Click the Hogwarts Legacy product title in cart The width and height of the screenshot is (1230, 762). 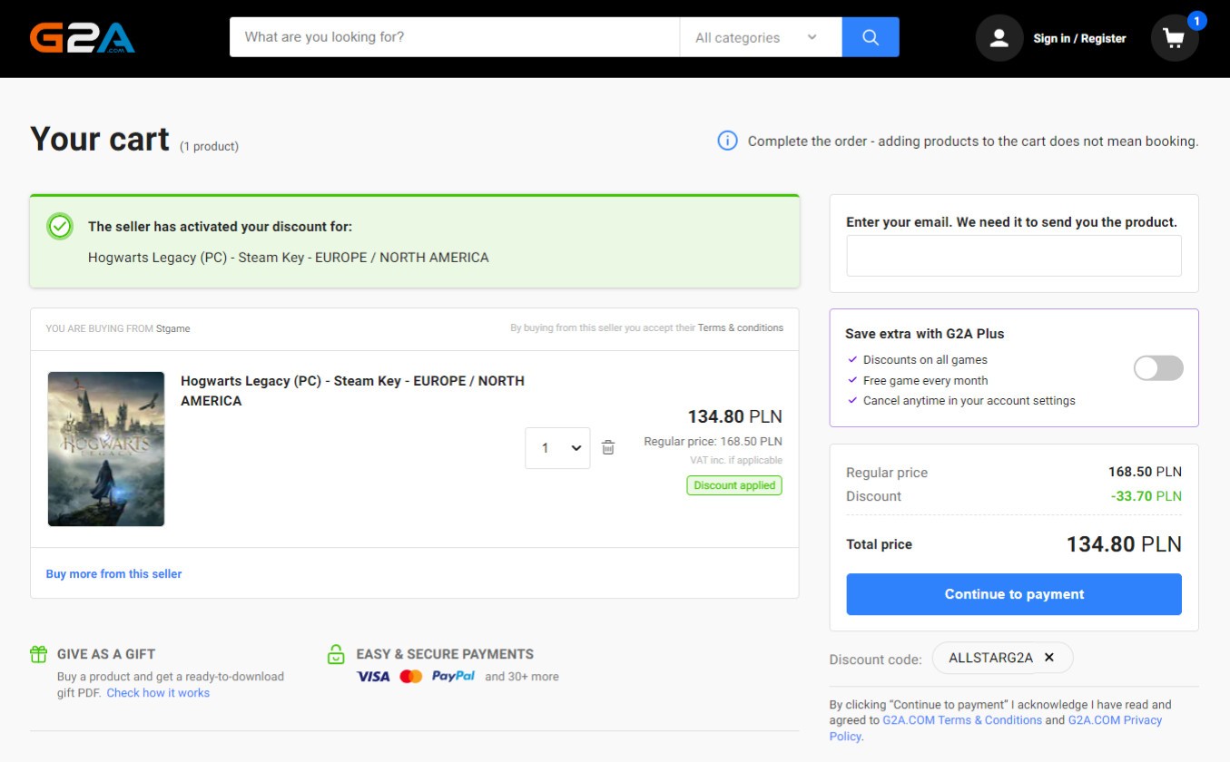coord(352,391)
